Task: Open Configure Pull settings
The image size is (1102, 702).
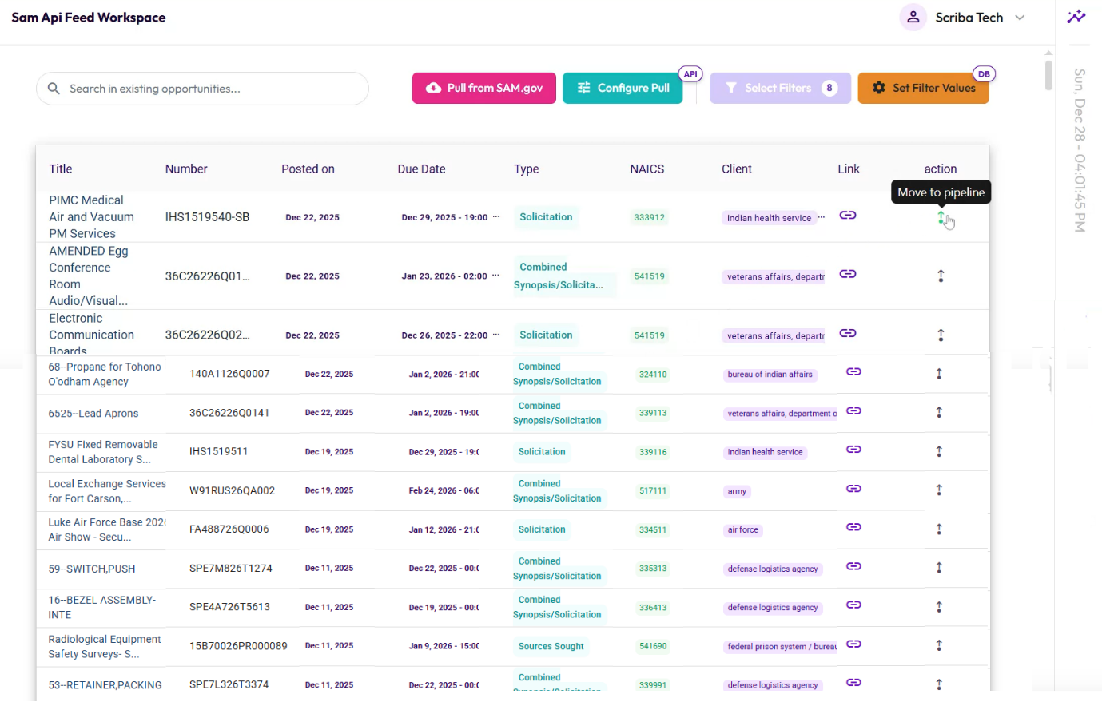Action: point(623,88)
